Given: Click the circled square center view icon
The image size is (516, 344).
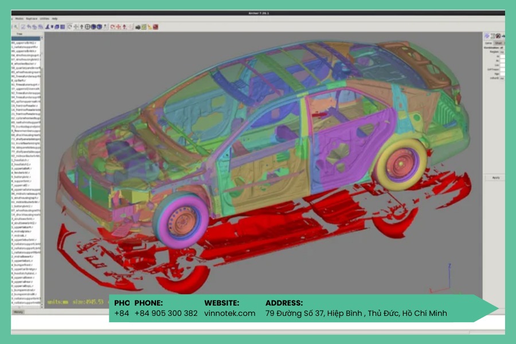Looking at the screenshot, I should pyautogui.click(x=88, y=27).
